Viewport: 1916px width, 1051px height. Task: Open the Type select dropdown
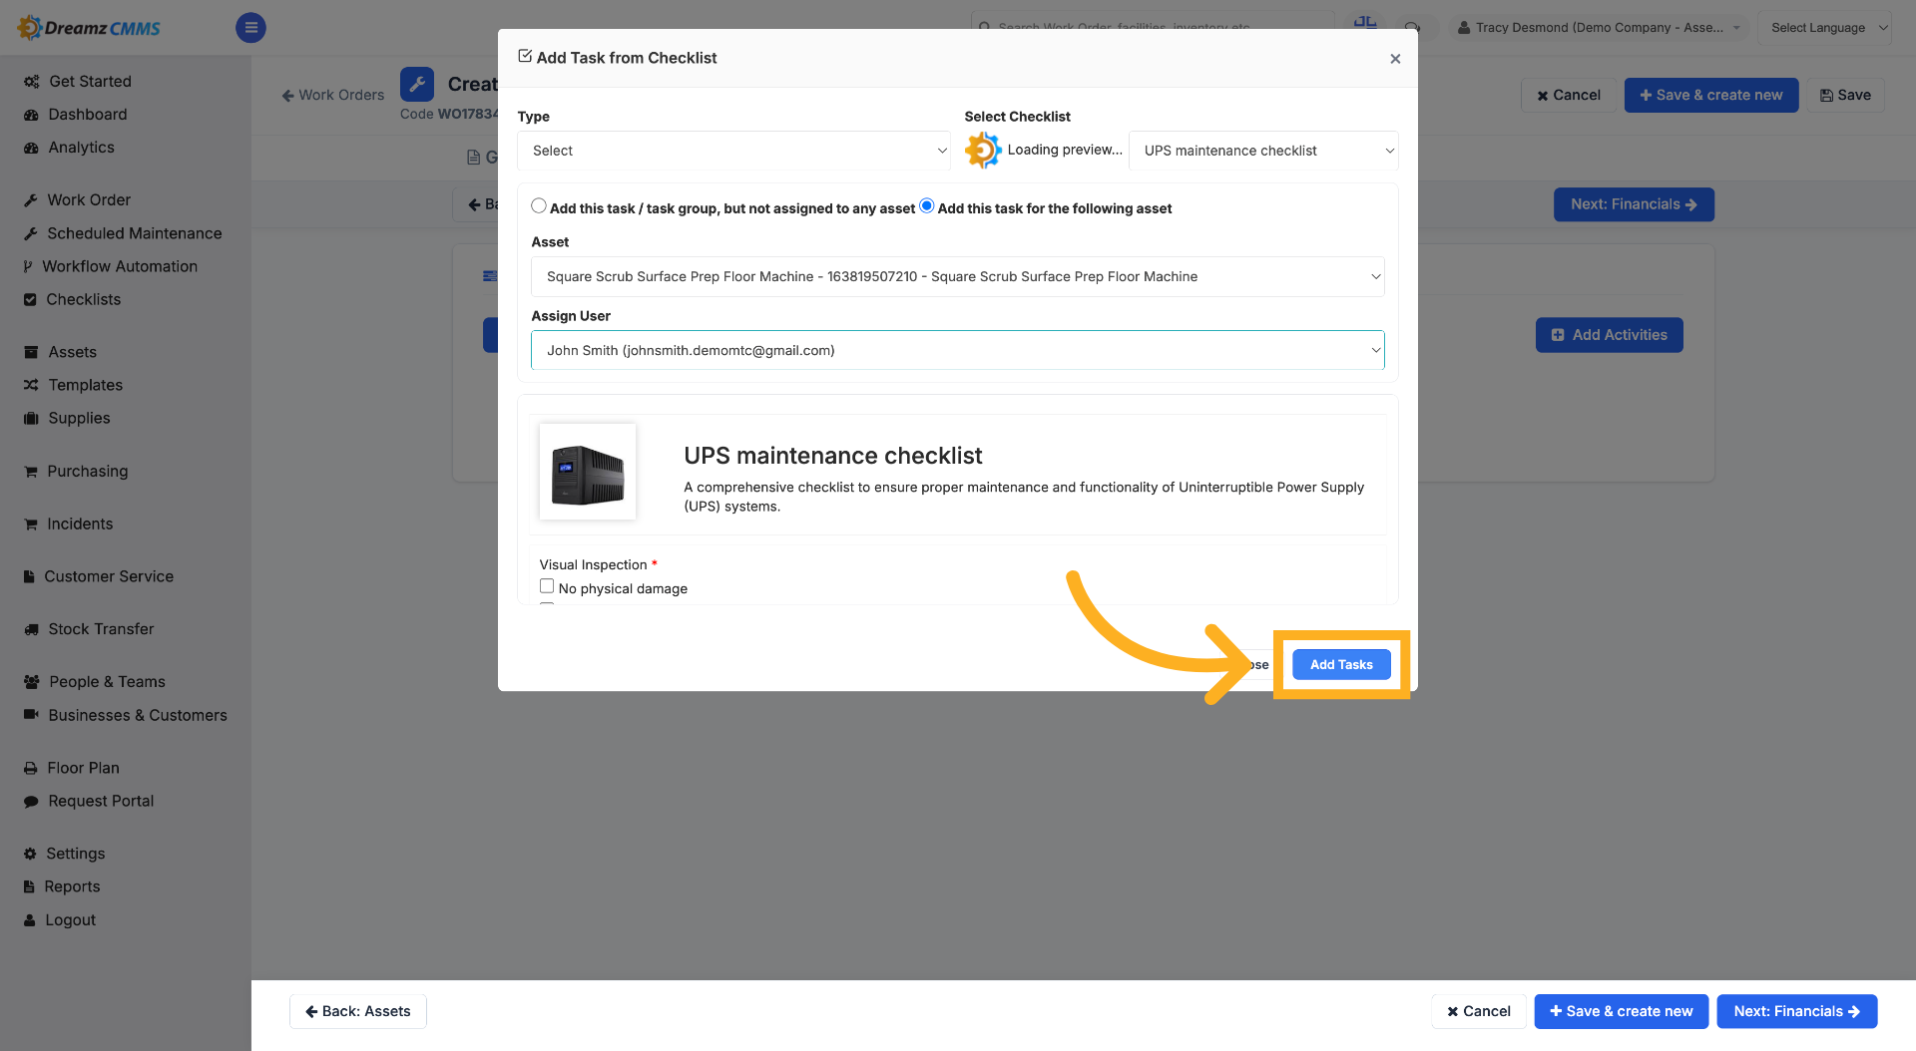click(x=733, y=151)
